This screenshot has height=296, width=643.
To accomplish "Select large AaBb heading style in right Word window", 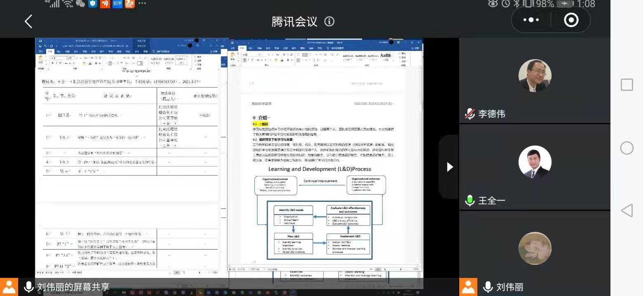I will [385, 56].
